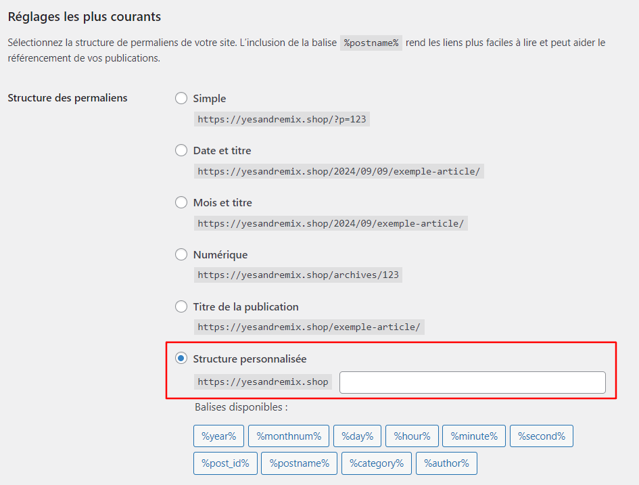Insert the %year% tag
The image size is (639, 485).
[218, 436]
